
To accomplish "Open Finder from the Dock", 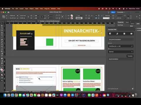I will (5, 95).
